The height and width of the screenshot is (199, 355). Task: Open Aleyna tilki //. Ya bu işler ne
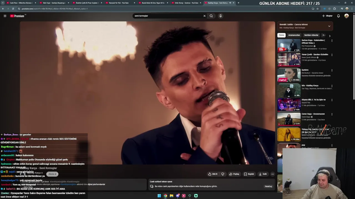pos(313,100)
